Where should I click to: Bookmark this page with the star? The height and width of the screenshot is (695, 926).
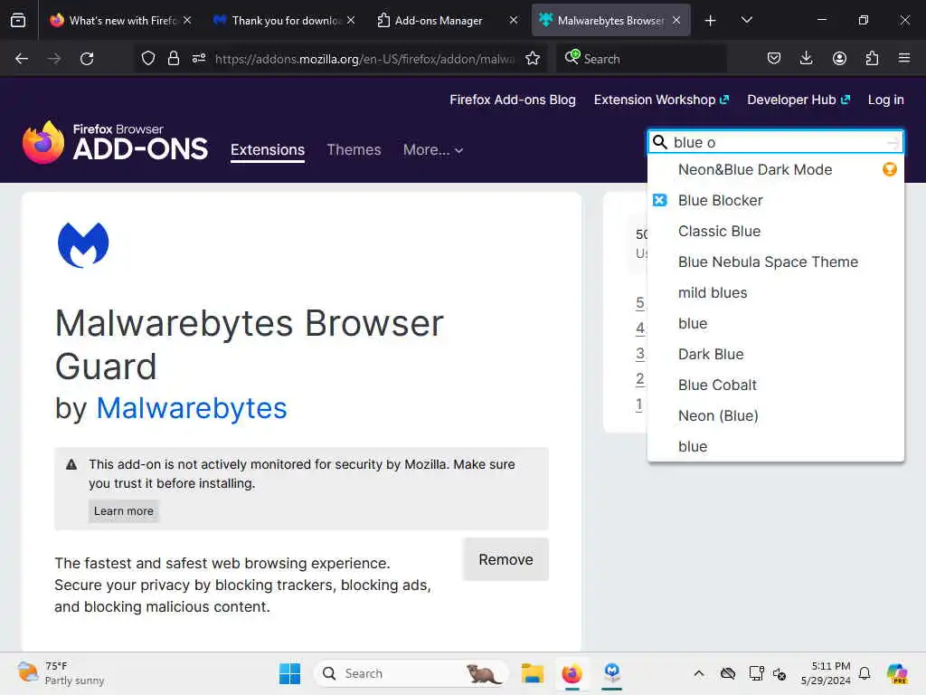(533, 58)
